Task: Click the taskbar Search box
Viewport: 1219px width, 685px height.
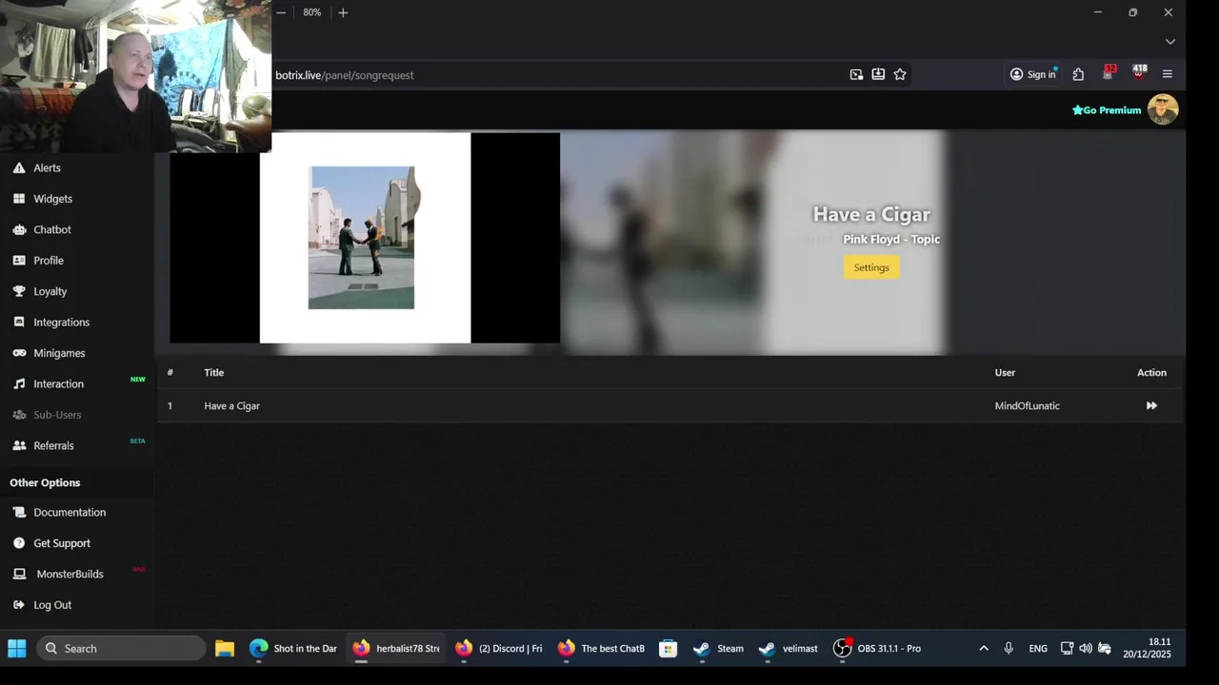Action: coord(121,649)
